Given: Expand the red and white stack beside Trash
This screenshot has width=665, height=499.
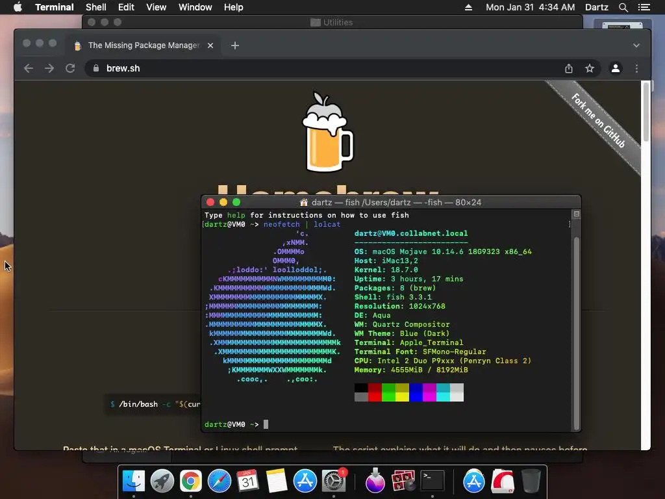Looking at the screenshot, I should pos(503,481).
